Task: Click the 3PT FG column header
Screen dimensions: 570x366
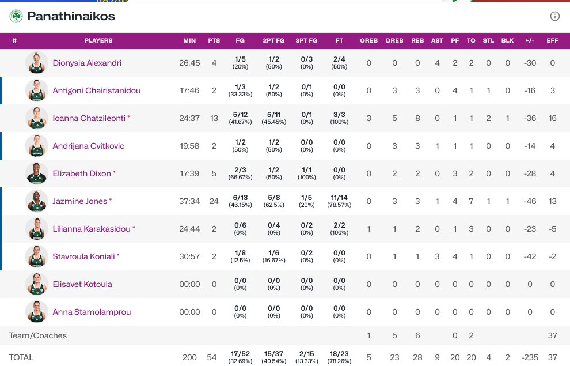Action: tap(306, 41)
